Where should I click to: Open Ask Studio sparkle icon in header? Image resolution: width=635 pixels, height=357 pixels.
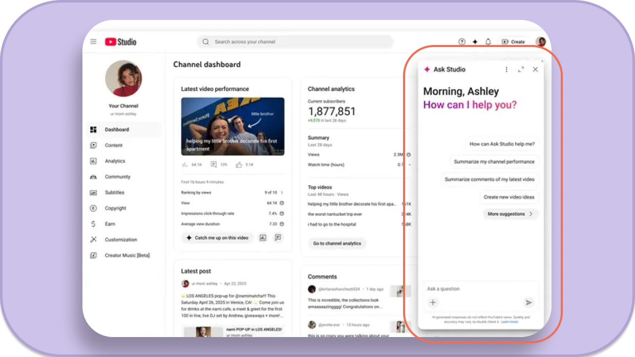click(475, 42)
